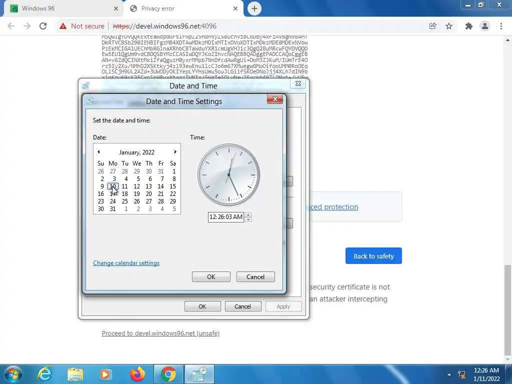Screen dimensions: 512x384
Task: Select January 1 in the calendar
Action: coord(173,171)
